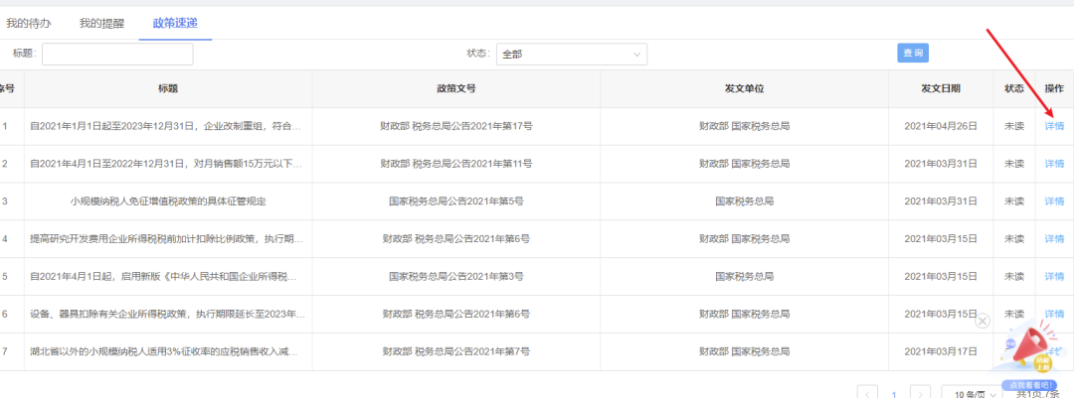Select the 政策速递 tab
This screenshot has width=1074, height=398.
tap(175, 23)
